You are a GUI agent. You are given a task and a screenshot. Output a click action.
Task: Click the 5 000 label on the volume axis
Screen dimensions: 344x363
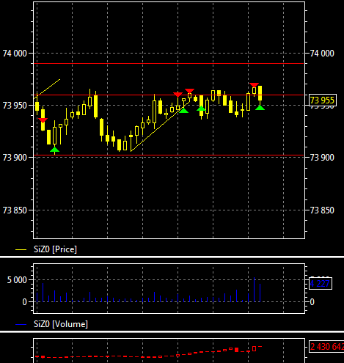pos(17,280)
